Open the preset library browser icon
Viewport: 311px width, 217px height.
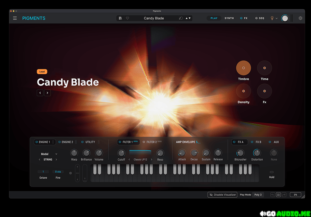point(120,18)
